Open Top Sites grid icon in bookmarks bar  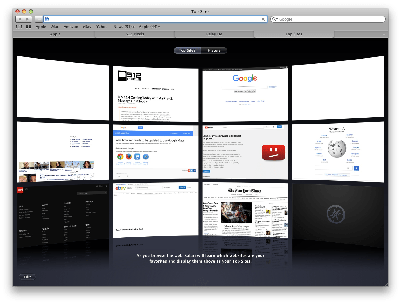[x=28, y=27]
